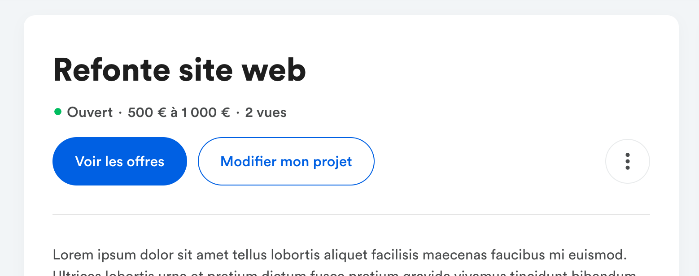Click "1 000 €" maximum budget amount
Viewport: 699px width, 276px height.
point(206,112)
